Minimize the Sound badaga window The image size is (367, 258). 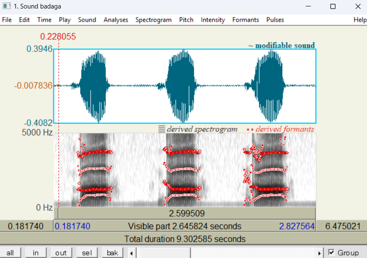(308, 6)
